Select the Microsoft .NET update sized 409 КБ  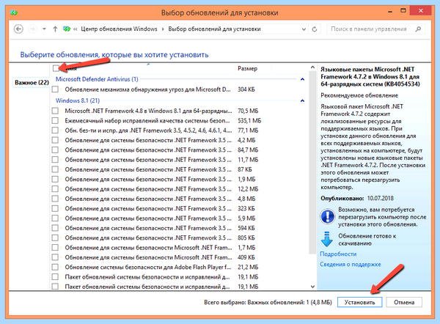pyautogui.click(x=55, y=257)
